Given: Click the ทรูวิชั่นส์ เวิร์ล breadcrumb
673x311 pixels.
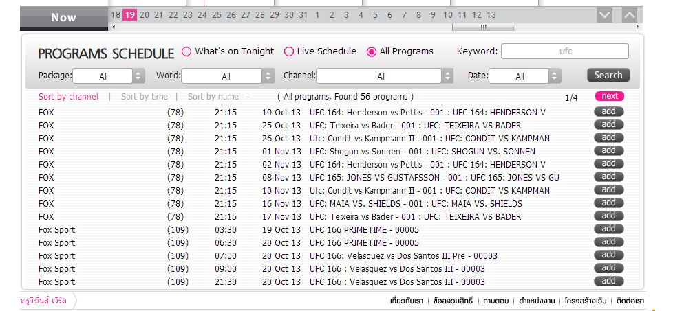Looking at the screenshot, I should coord(43,301).
